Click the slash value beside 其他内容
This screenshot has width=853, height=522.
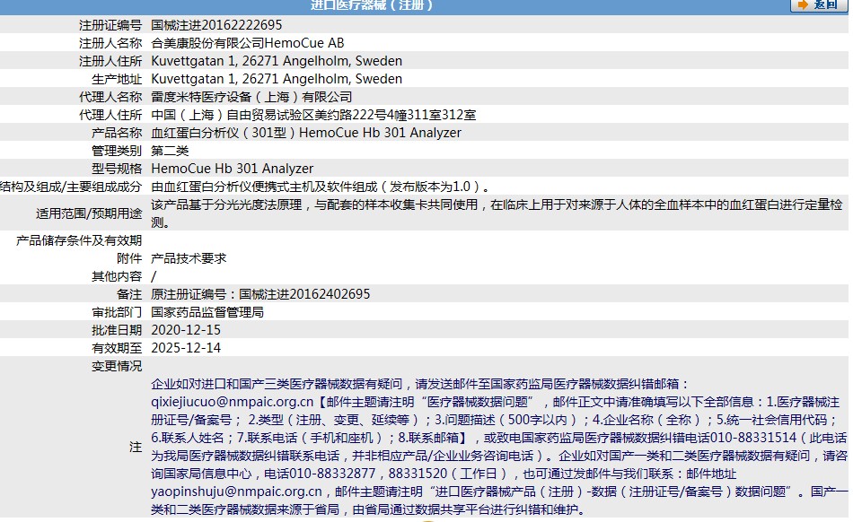(154, 276)
